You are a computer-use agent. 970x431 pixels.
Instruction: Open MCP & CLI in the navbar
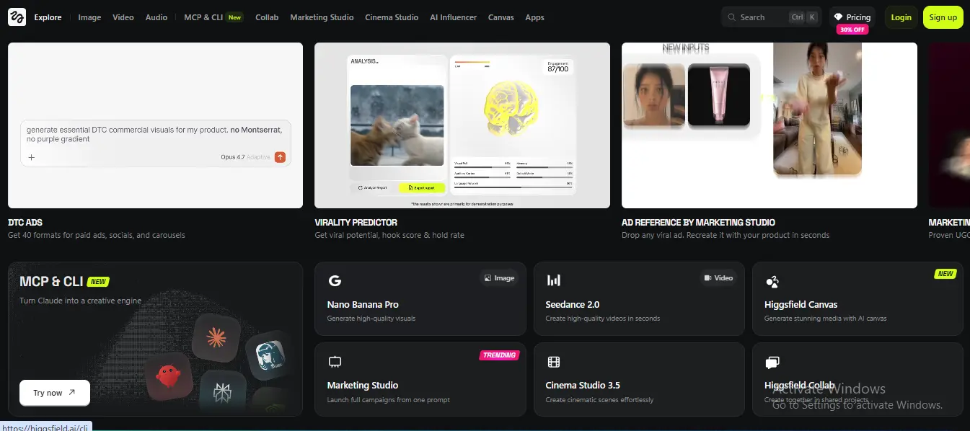tap(213, 17)
